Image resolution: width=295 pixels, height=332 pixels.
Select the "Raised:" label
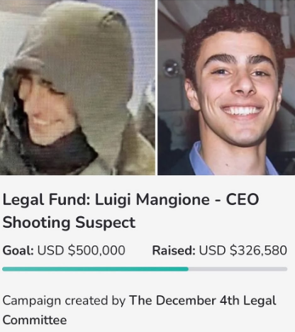tap(174, 250)
